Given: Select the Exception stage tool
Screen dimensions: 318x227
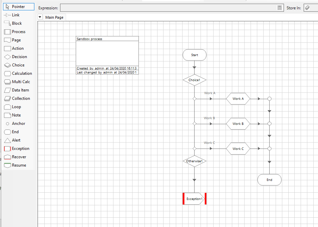Looking at the screenshot, I should [20, 149].
